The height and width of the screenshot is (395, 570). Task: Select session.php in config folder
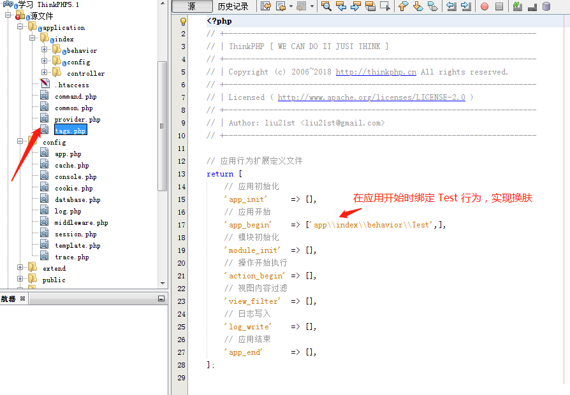point(76,234)
